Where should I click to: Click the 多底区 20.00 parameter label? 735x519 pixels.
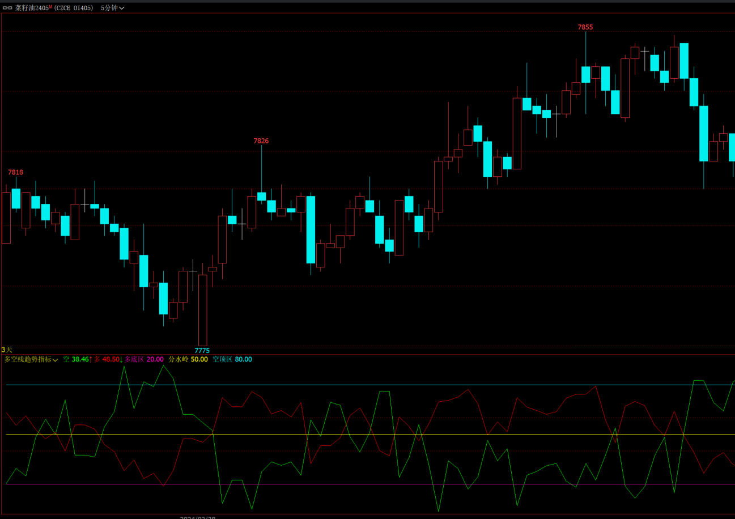144,359
